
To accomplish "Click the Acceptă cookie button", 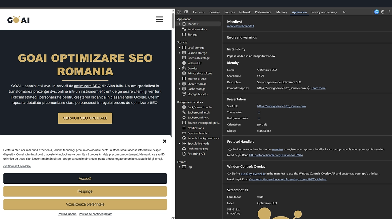I will (x=85, y=179).
